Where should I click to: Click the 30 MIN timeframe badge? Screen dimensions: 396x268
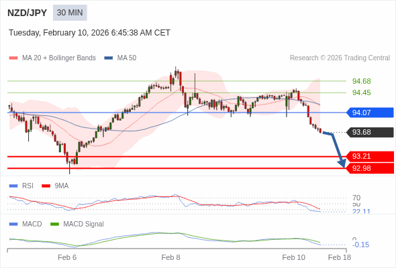pyautogui.click(x=70, y=13)
